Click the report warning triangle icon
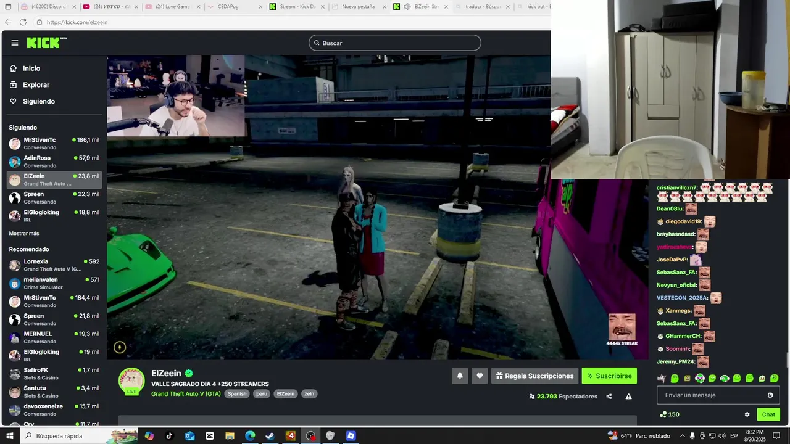This screenshot has width=790, height=444. pyautogui.click(x=628, y=397)
